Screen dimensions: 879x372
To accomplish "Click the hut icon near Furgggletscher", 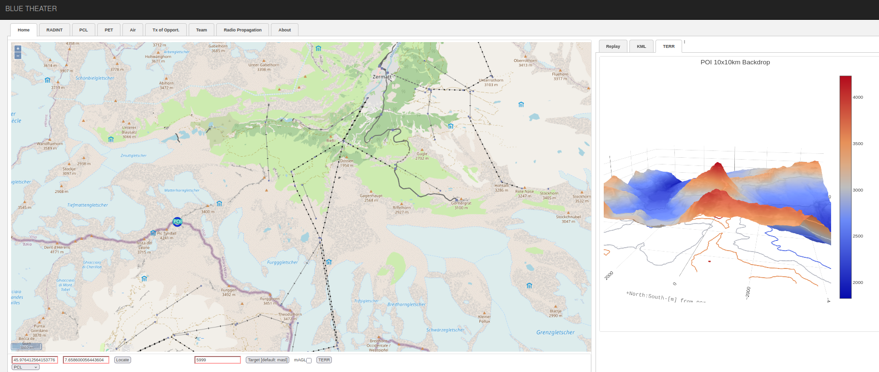I will (329, 262).
